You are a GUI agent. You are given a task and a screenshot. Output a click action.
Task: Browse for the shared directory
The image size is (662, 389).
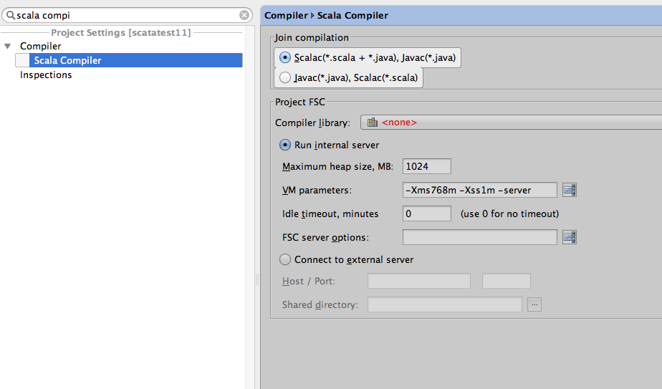[534, 304]
